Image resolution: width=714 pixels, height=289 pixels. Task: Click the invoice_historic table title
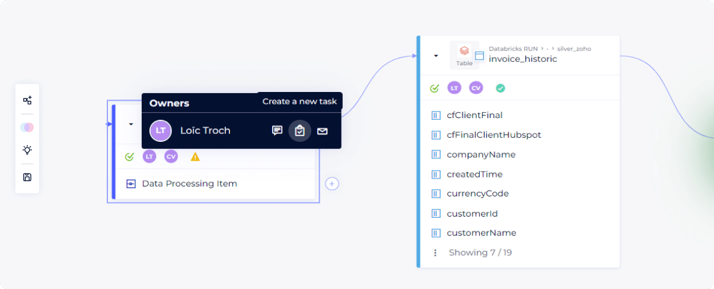522,59
